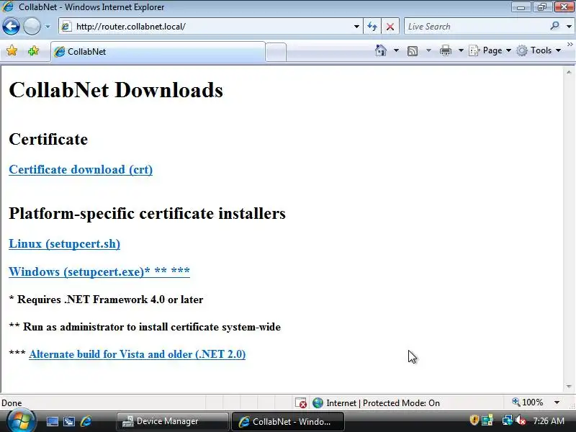Viewport: 576px width, 432px height.
Task: Stop loading with the red X icon
Action: [390, 27]
